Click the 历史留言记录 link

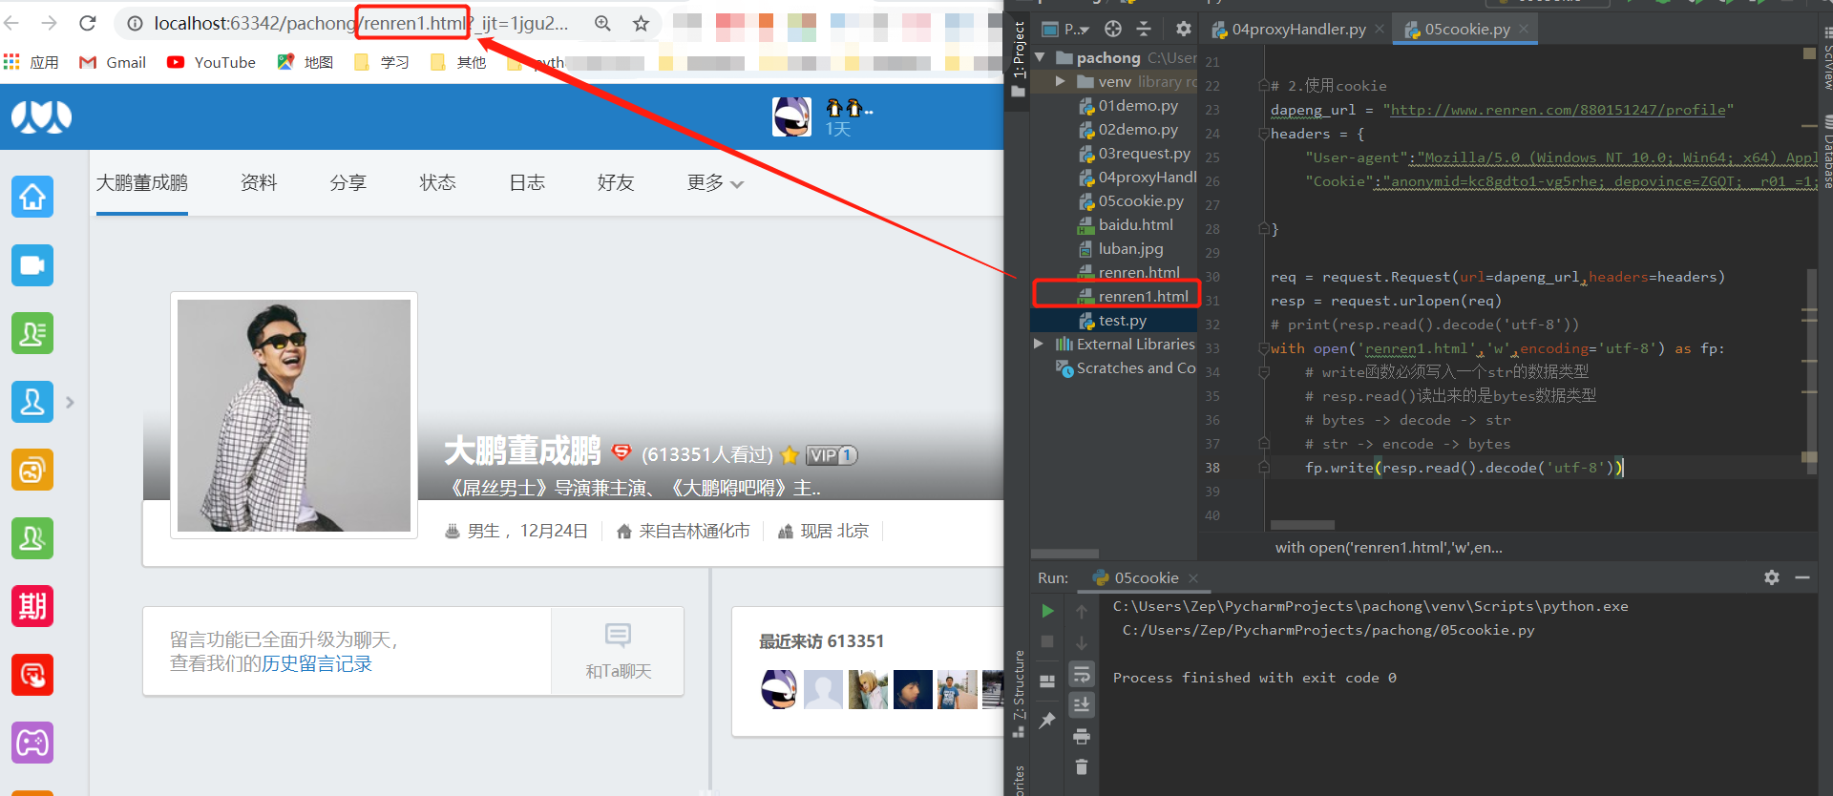click(x=317, y=663)
